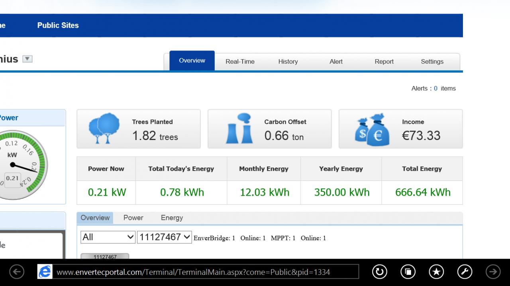Click the Monthly Energy value 12.03 kWh
Image resolution: width=510 pixels, height=286 pixels.
coord(265,193)
